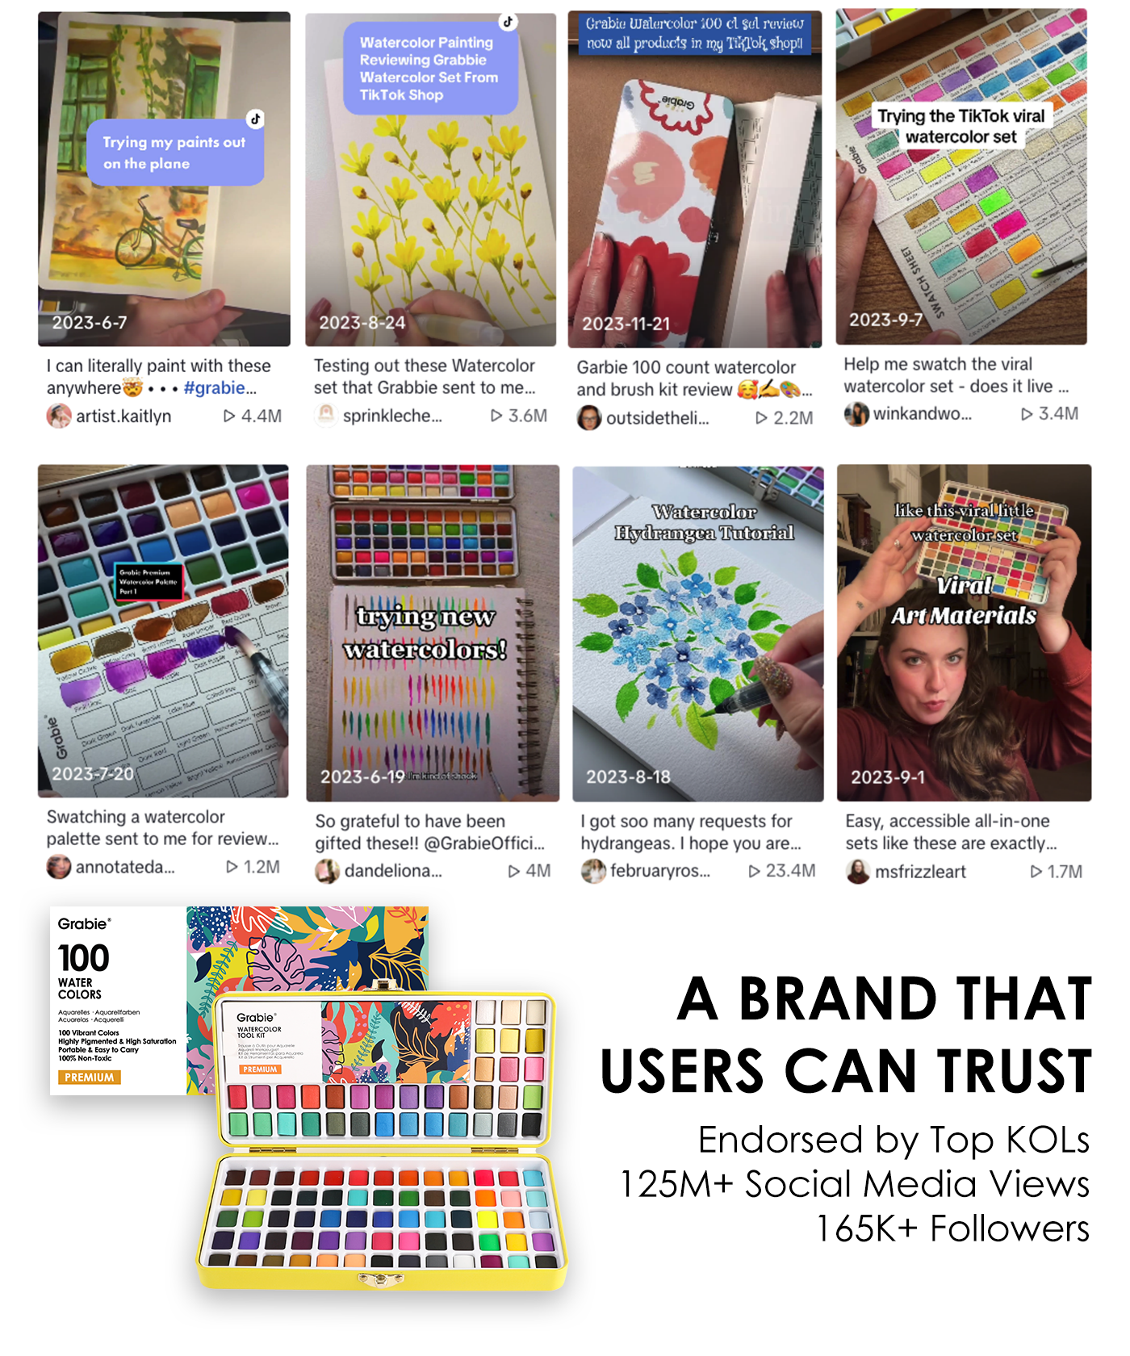Open video dated 2023-6-7 with bicycle painting
The height and width of the screenshot is (1356, 1130).
coord(164,179)
